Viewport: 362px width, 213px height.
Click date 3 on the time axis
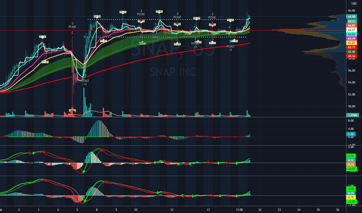(38, 210)
